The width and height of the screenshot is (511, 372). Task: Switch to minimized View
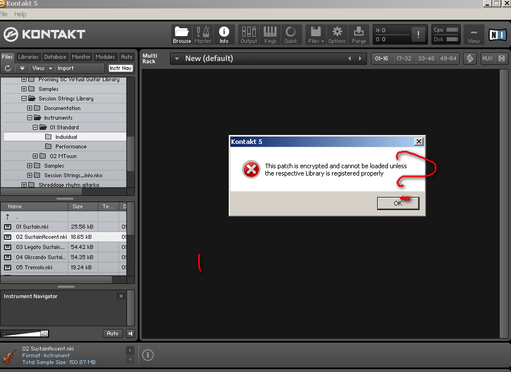[474, 34]
